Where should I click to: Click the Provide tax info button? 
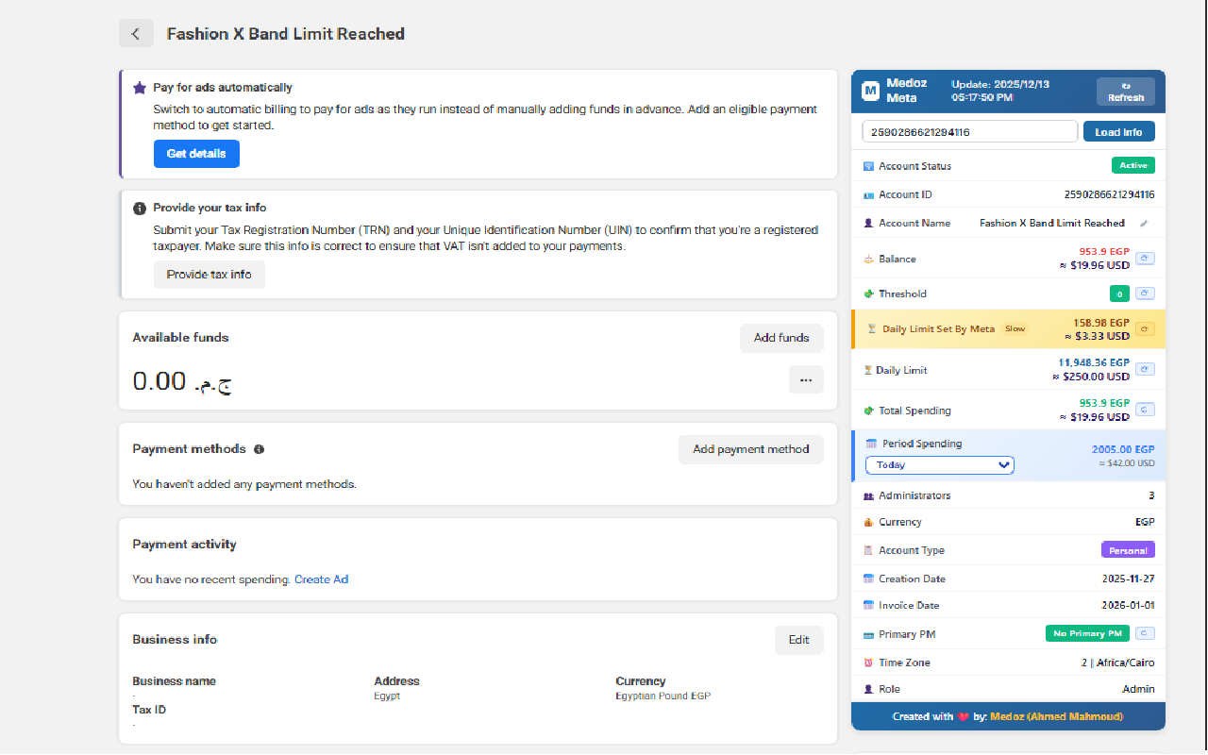pos(209,275)
